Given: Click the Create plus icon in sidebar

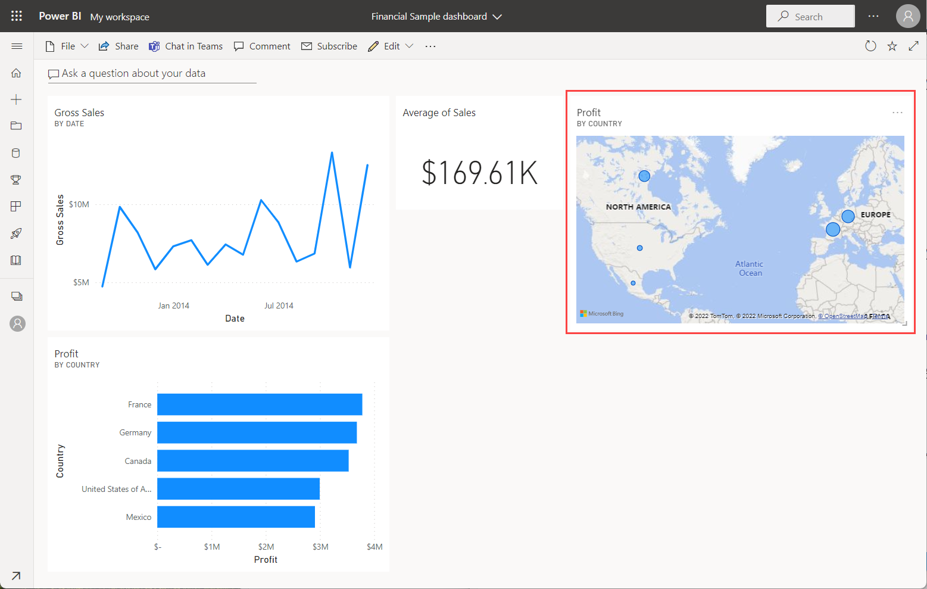Looking at the screenshot, I should pyautogui.click(x=16, y=99).
